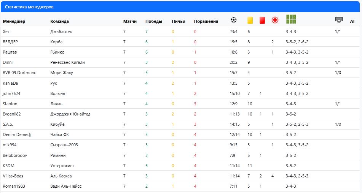Click the goal net penalties icon
This screenshot has height=193, width=362.
coord(339,20)
